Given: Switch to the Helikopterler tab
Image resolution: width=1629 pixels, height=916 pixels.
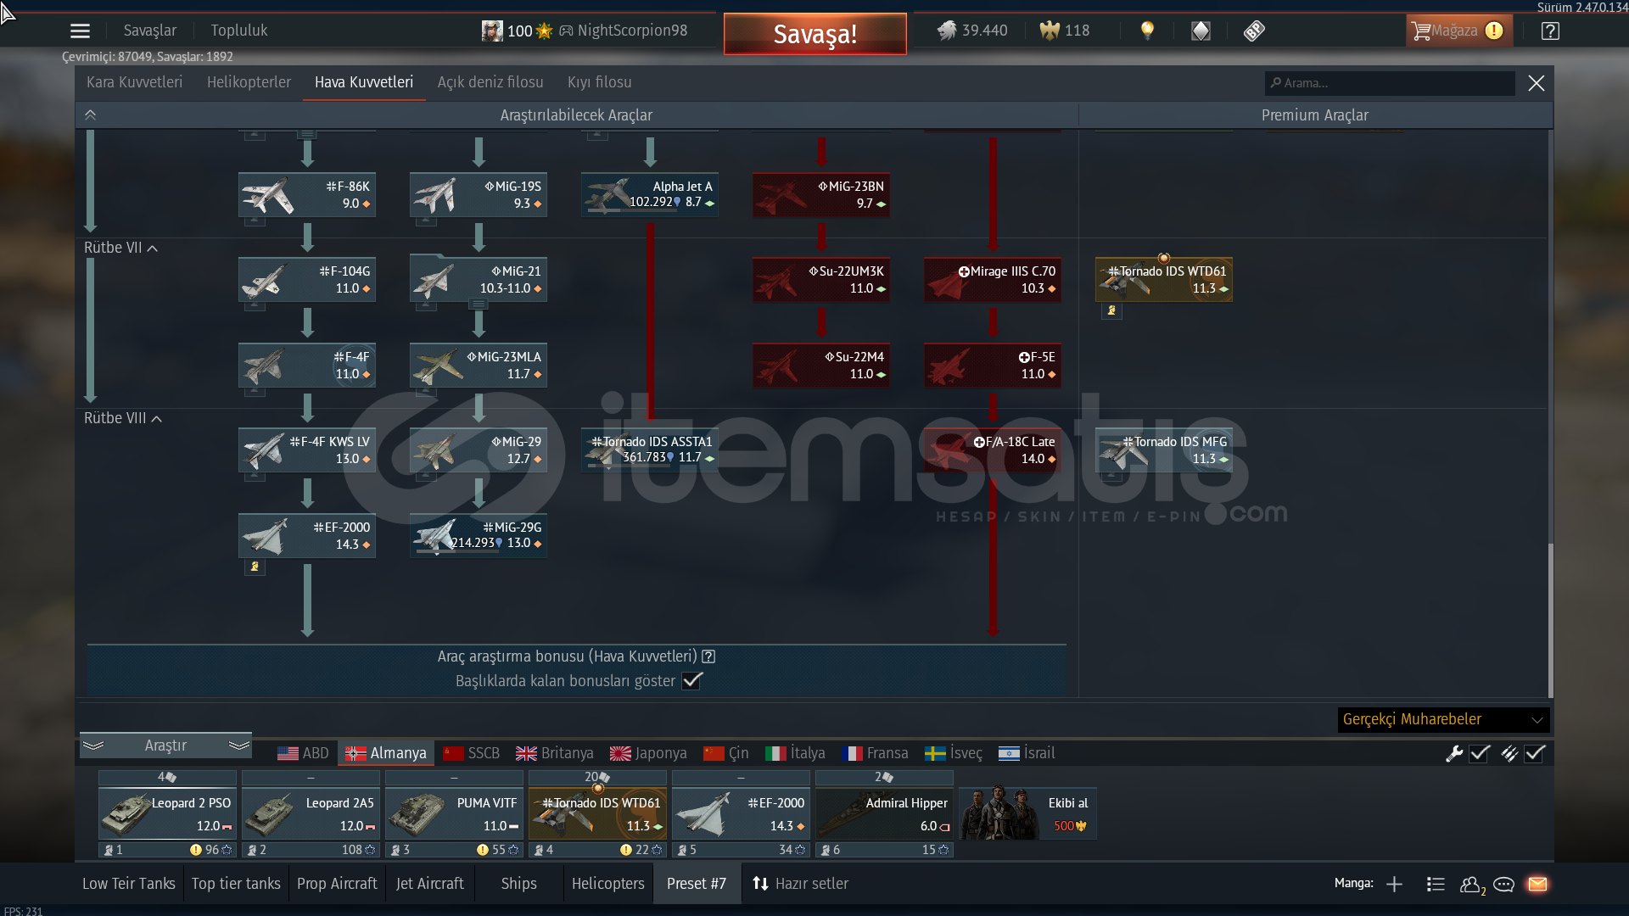Looking at the screenshot, I should 249,82.
